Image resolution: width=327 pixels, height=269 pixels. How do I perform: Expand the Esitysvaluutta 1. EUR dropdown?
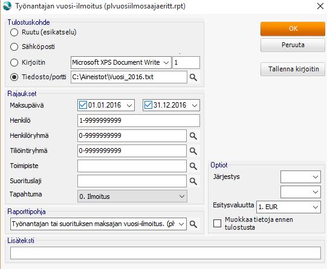(x=288, y=207)
